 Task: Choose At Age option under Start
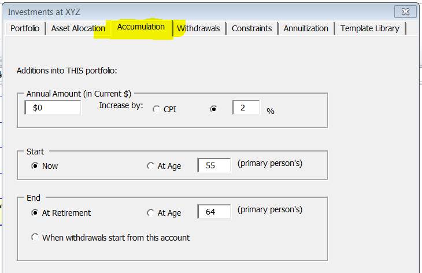click(x=150, y=166)
